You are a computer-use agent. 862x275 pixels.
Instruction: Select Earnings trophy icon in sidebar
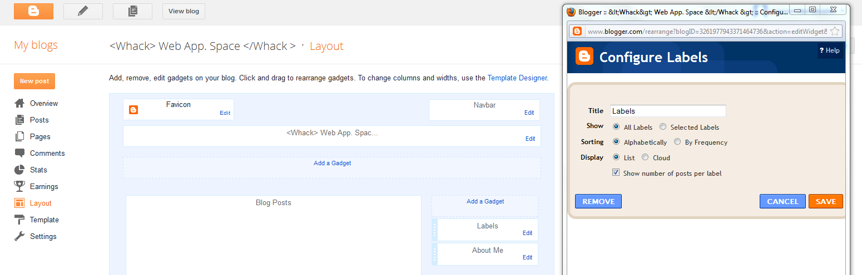[19, 186]
